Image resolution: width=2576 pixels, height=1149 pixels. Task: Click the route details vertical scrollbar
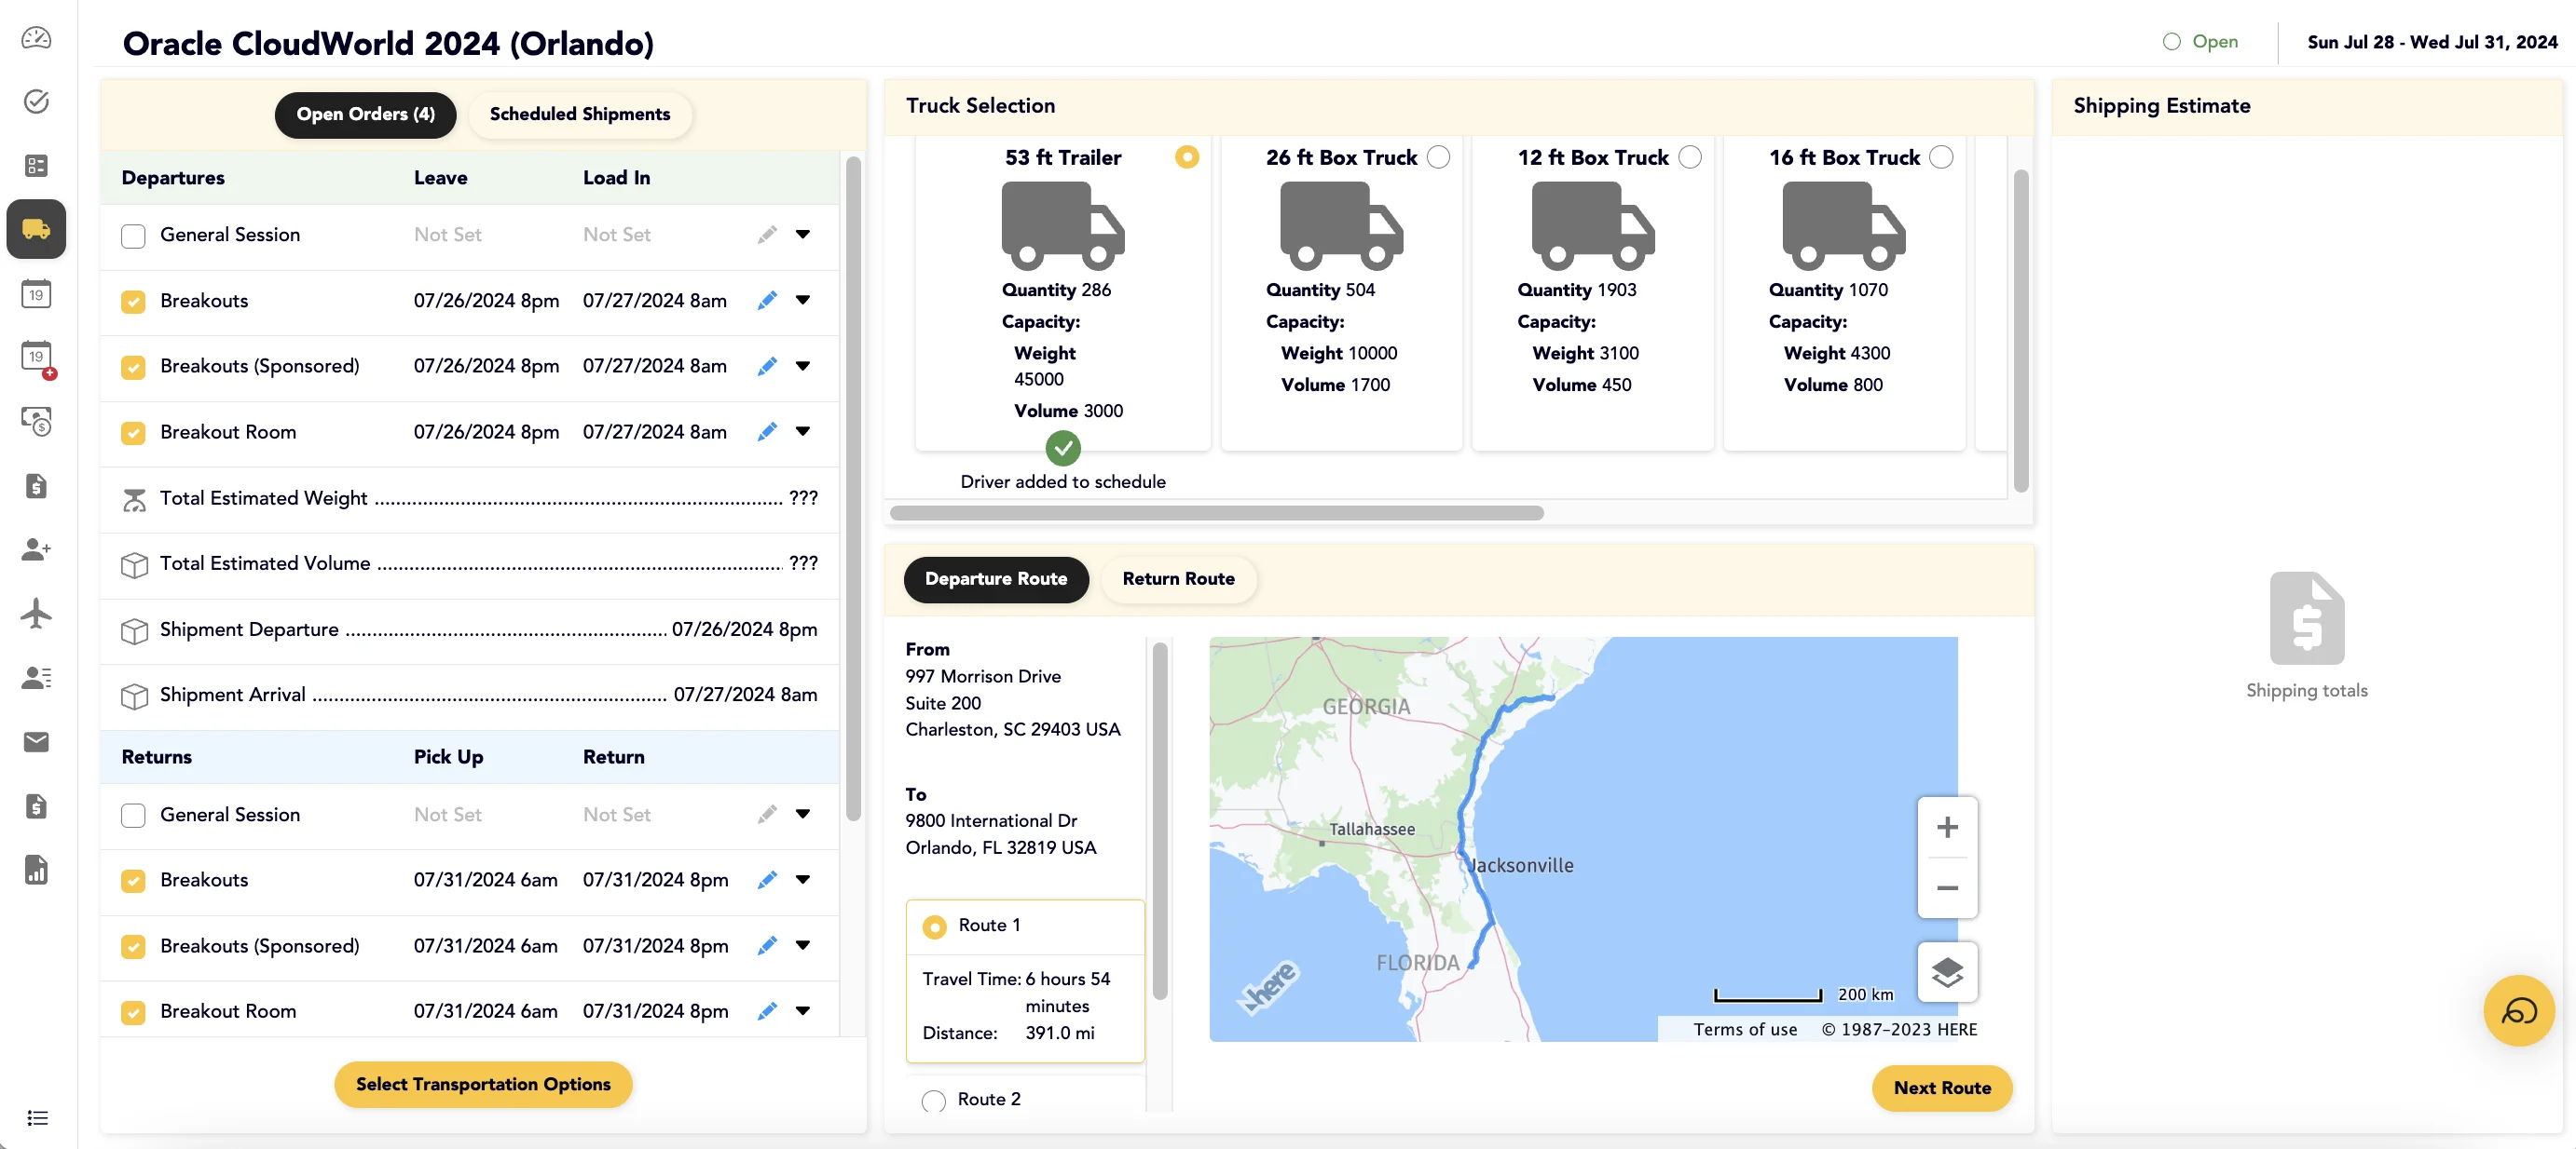click(1160, 820)
